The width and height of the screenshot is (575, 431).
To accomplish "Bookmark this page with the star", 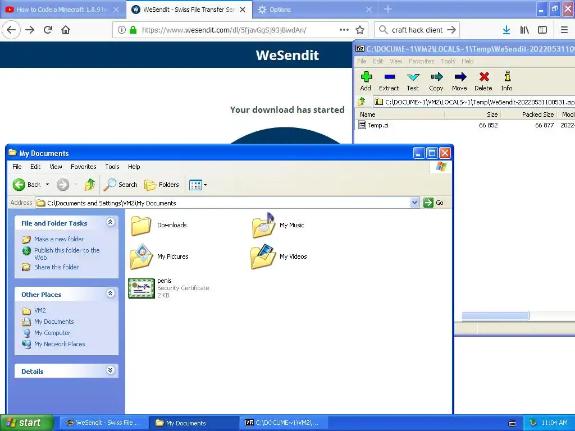I will (x=360, y=30).
